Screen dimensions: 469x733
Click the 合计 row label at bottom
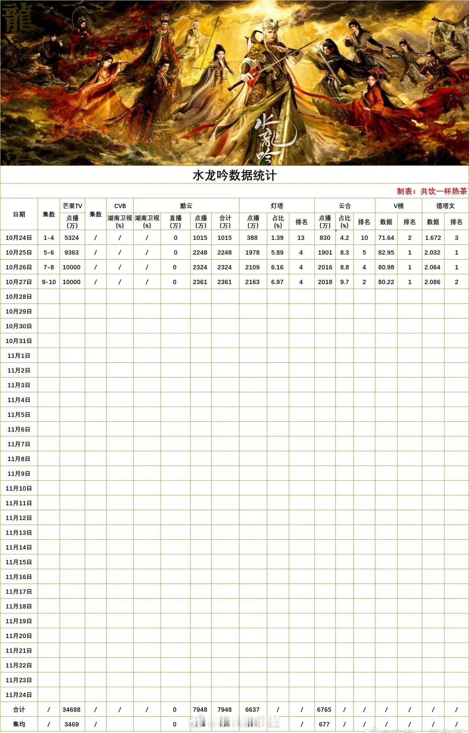[19, 709]
